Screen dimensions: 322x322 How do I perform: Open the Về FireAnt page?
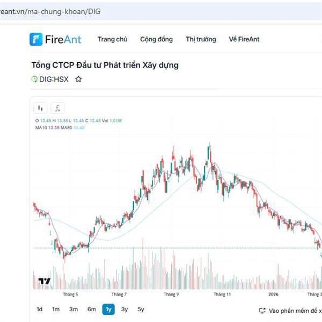pos(244,39)
